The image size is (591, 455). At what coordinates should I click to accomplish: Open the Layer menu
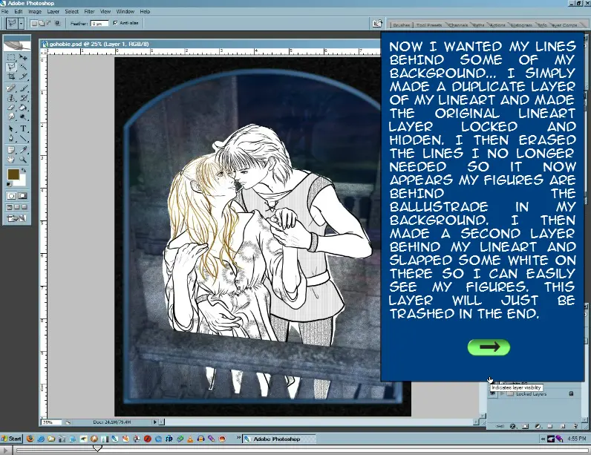point(53,12)
